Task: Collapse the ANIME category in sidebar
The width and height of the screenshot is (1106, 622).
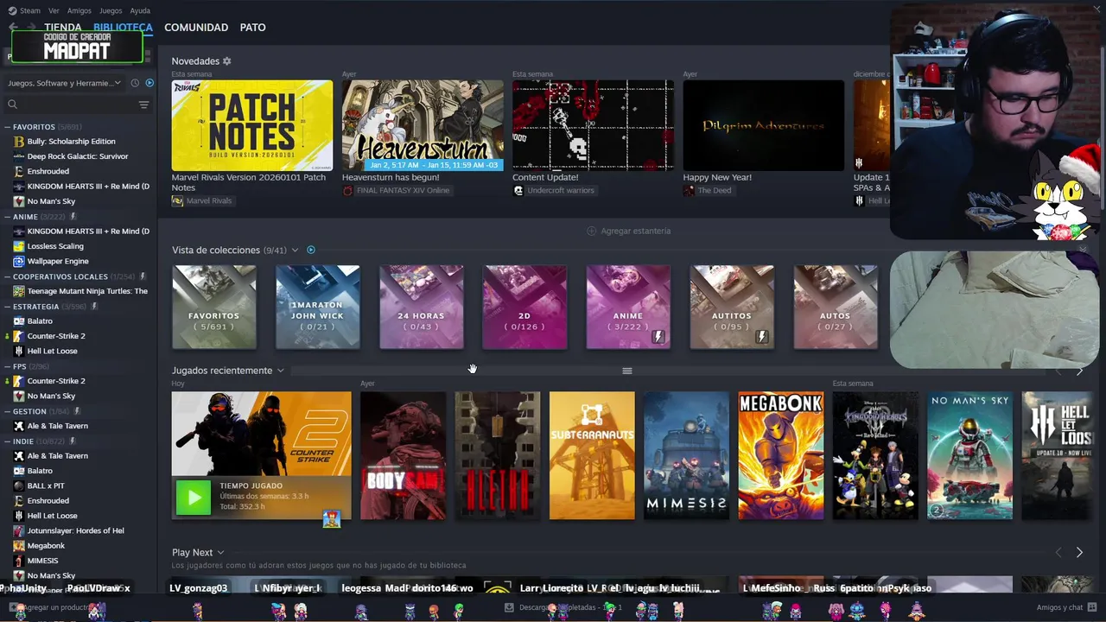Action: [8, 217]
